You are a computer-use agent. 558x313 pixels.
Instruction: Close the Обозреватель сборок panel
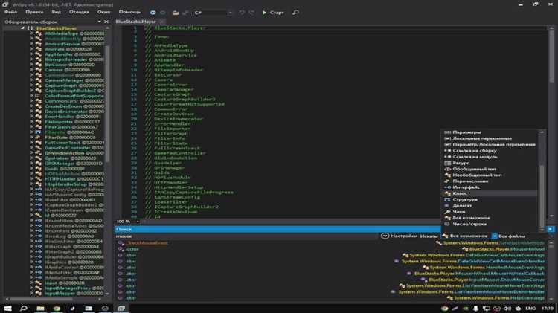[106, 22]
